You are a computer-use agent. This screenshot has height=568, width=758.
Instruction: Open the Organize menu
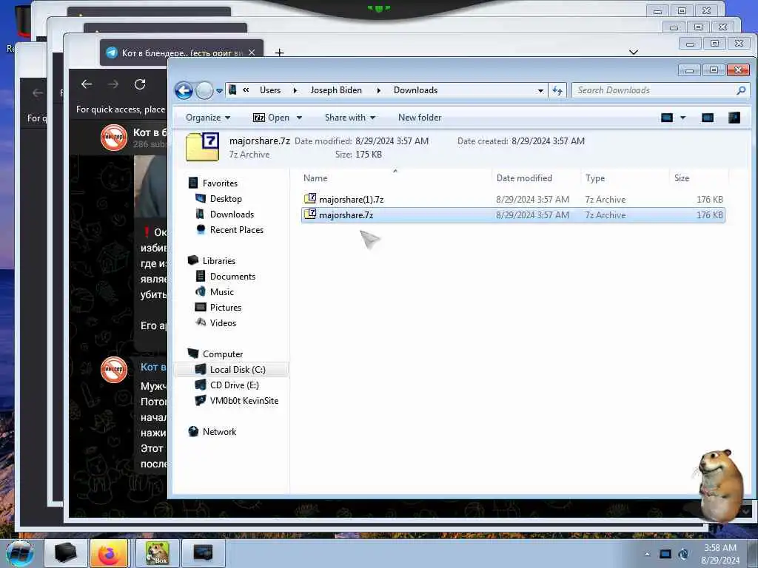coord(208,118)
